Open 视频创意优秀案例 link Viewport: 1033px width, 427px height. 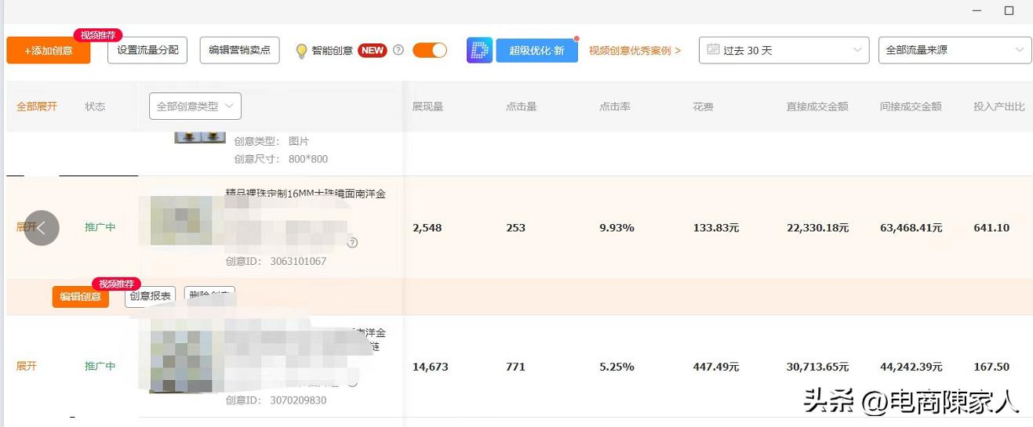(635, 50)
